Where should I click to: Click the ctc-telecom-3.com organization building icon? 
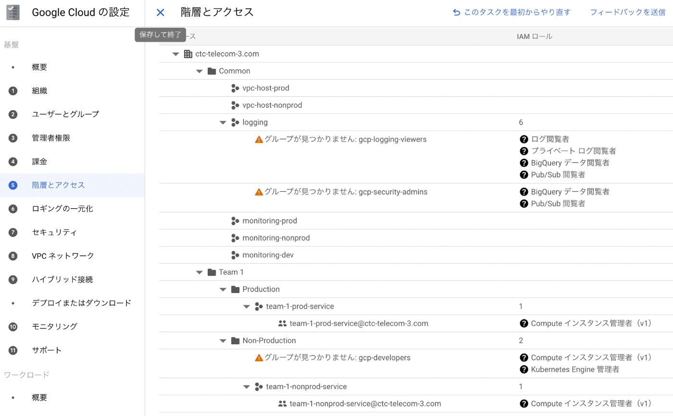tap(188, 54)
